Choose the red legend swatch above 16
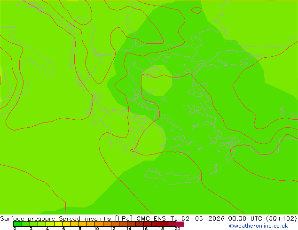This screenshot has width=298, height=230. 148,224
